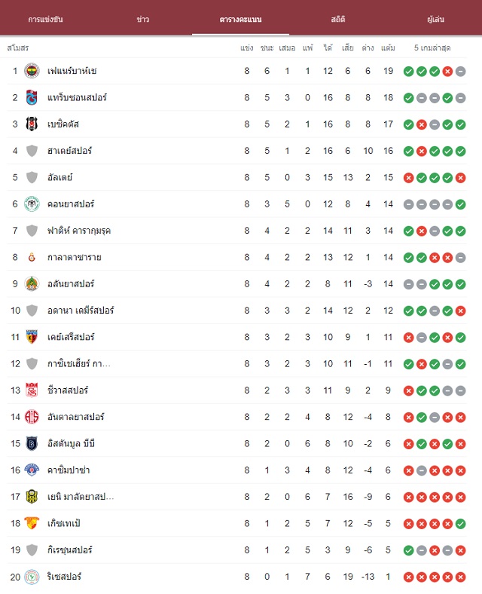This screenshot has height=594, width=482.
Task: Click the Fenerbahçe club crest in row 1
Action: pos(32,71)
